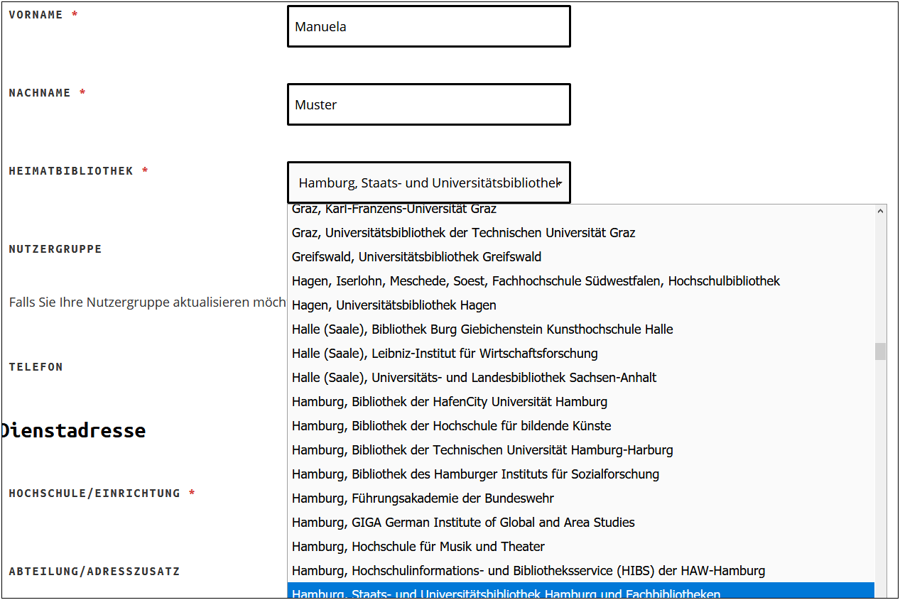900x600 pixels.
Task: Click the Nachname input field containing Muster
Action: coord(428,104)
